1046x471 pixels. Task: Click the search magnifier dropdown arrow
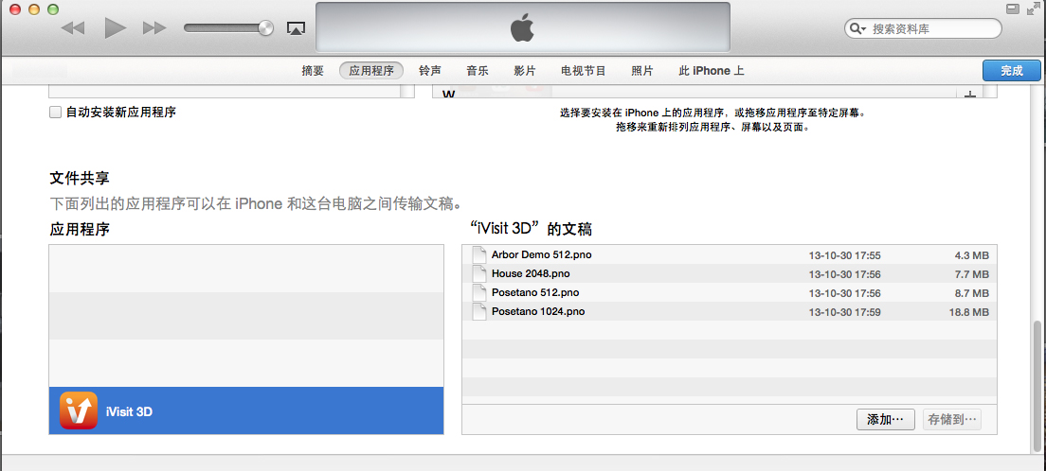pyautogui.click(x=857, y=28)
